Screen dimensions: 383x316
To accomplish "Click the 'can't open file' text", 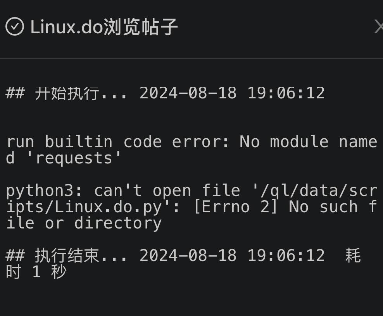I will click(x=167, y=191).
